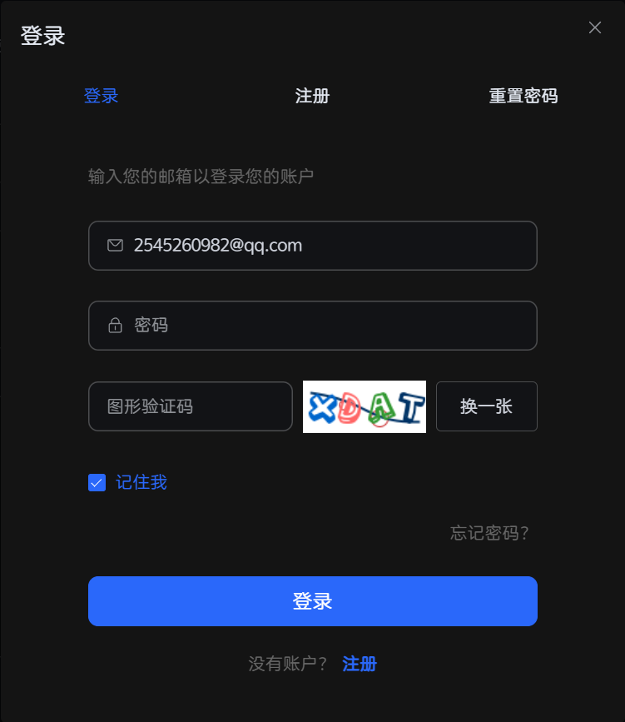Submit with the blue 登录 button

click(x=313, y=601)
